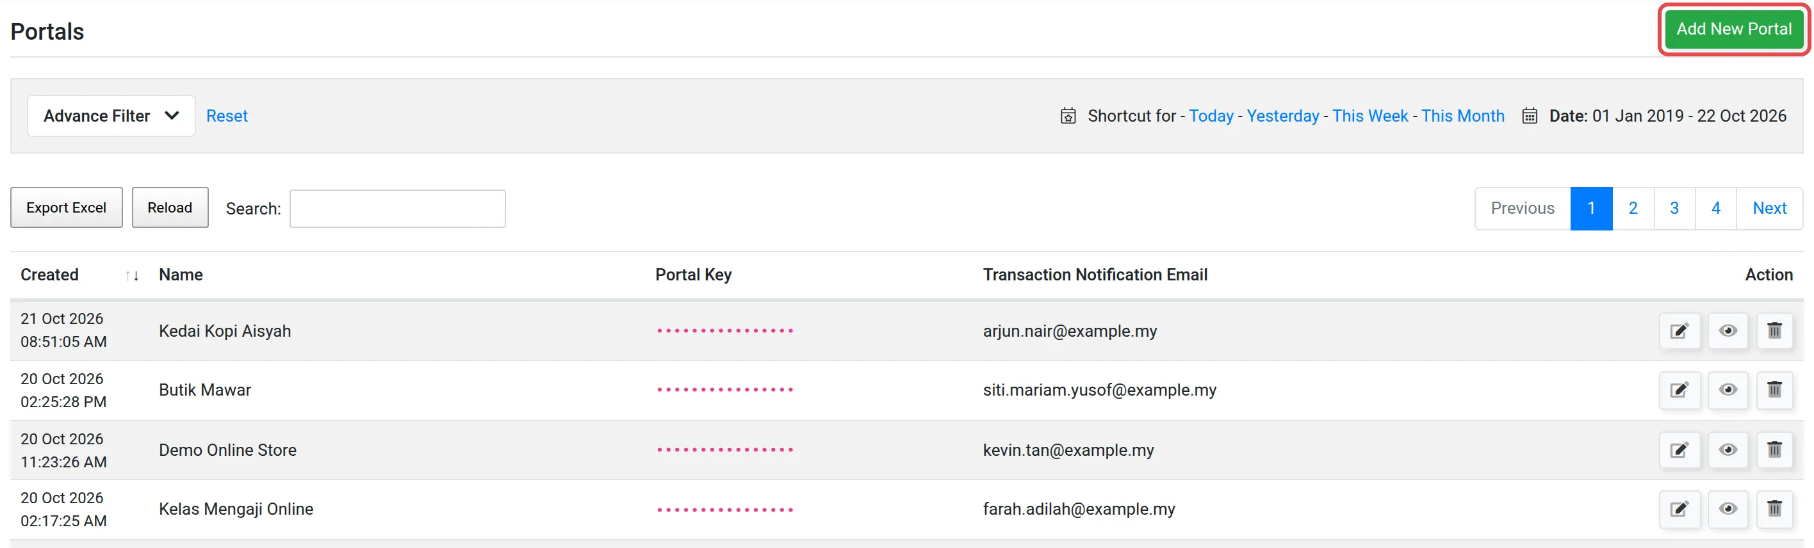Image resolution: width=1814 pixels, height=548 pixels.
Task: Reveal the Butik Mawar portal key
Action: 1728,390
